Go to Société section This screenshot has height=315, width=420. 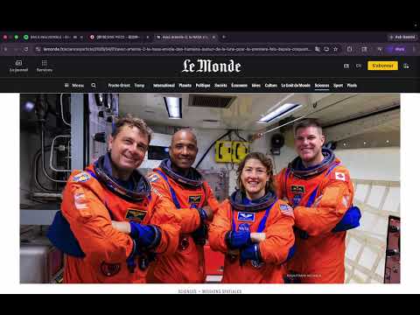220,86
